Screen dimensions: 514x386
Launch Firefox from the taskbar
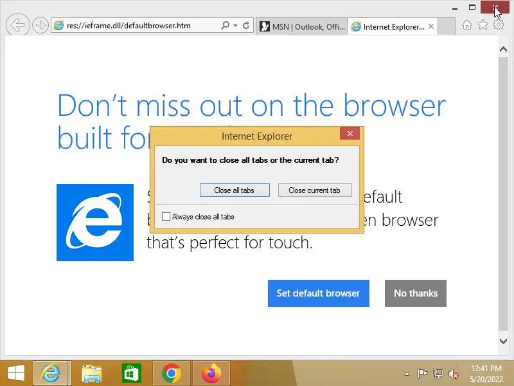tap(211, 373)
